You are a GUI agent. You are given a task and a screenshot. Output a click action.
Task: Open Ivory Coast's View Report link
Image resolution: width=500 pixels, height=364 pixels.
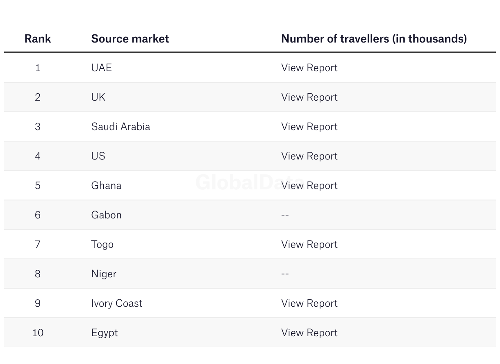(309, 303)
